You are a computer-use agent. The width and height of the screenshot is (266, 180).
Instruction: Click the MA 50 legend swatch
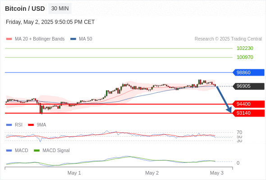pos(73,39)
